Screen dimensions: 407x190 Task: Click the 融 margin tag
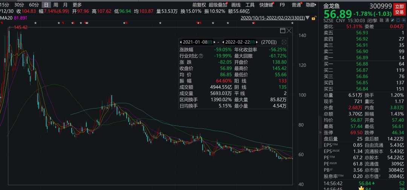(381, 20)
